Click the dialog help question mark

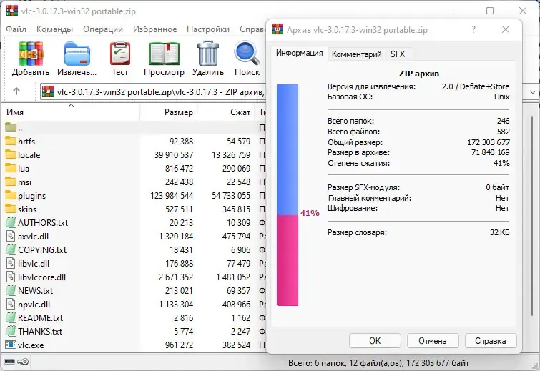point(473,29)
